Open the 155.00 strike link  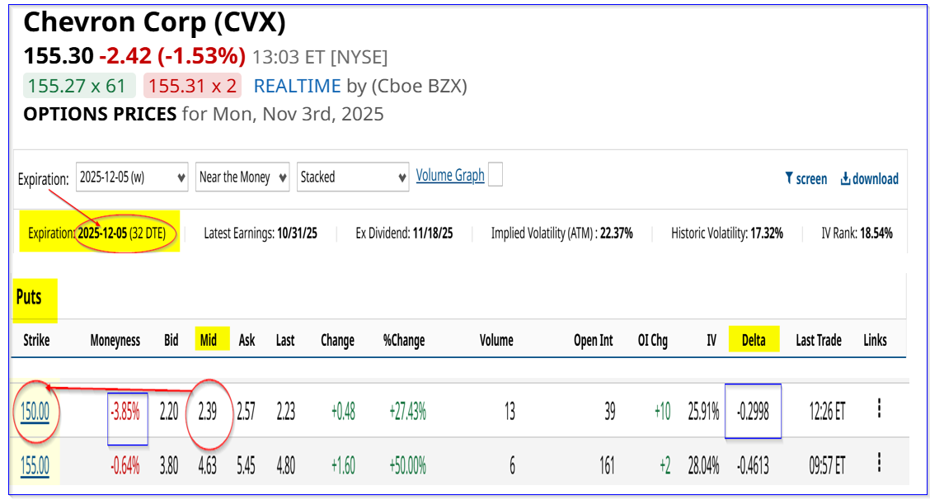coord(35,466)
